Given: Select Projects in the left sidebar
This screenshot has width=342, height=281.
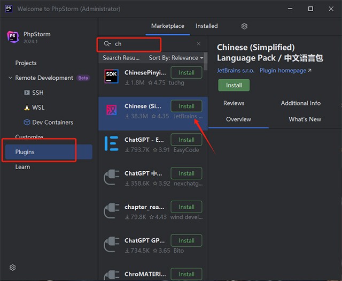Looking at the screenshot, I should (26, 63).
